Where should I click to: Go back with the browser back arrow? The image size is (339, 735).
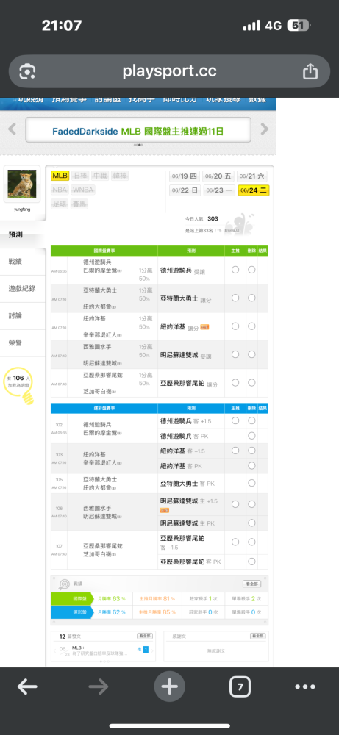coord(27,687)
